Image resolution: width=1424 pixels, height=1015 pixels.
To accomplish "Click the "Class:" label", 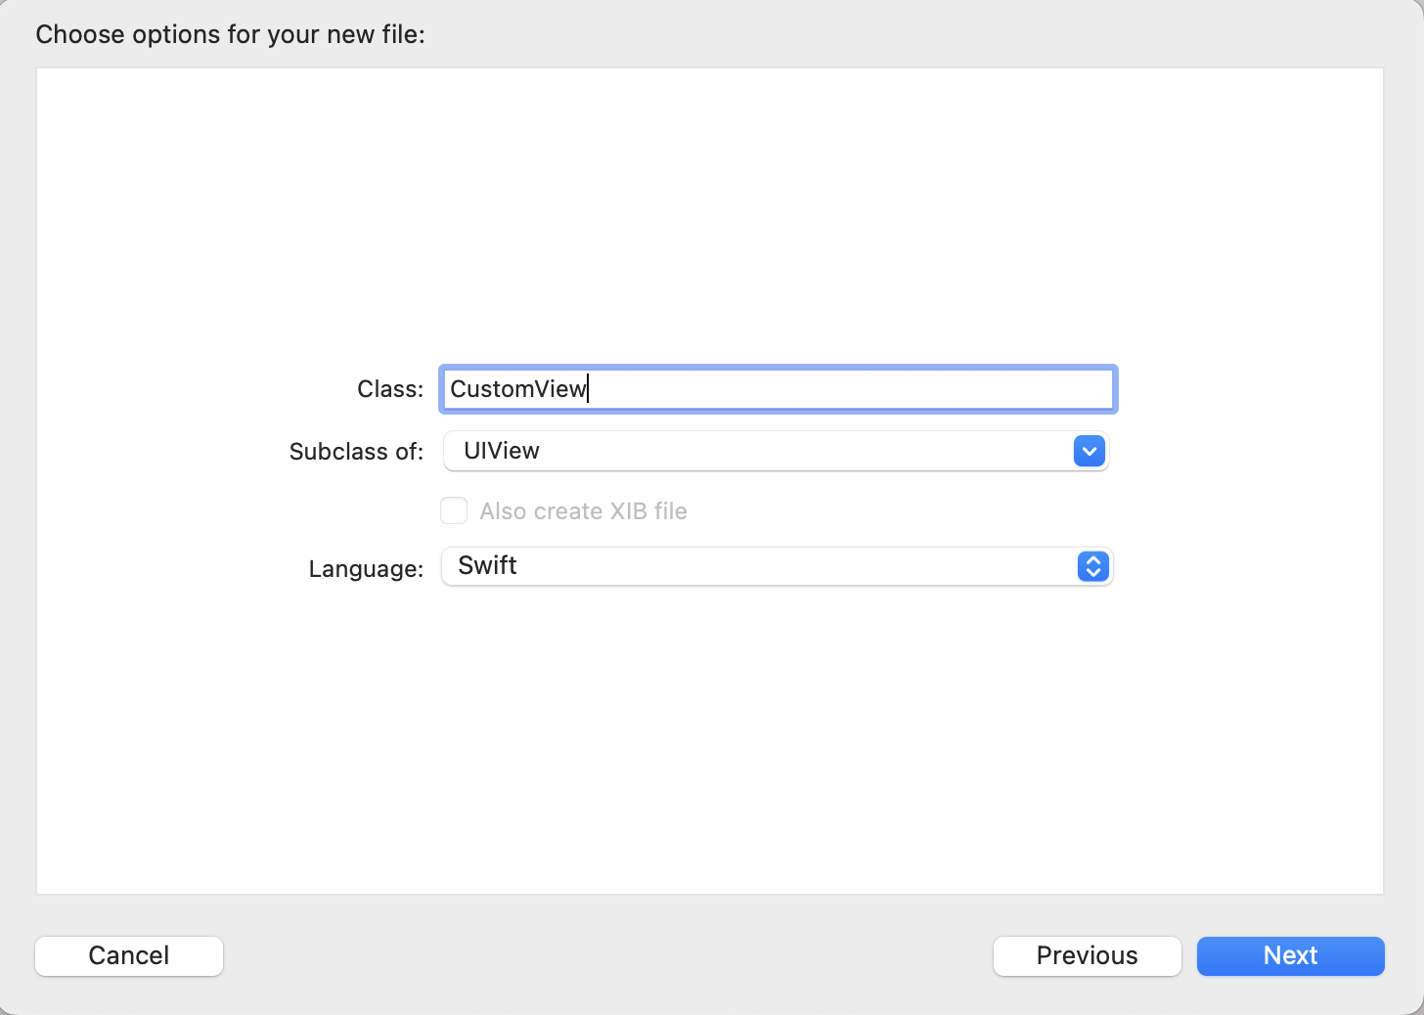I will point(390,389).
